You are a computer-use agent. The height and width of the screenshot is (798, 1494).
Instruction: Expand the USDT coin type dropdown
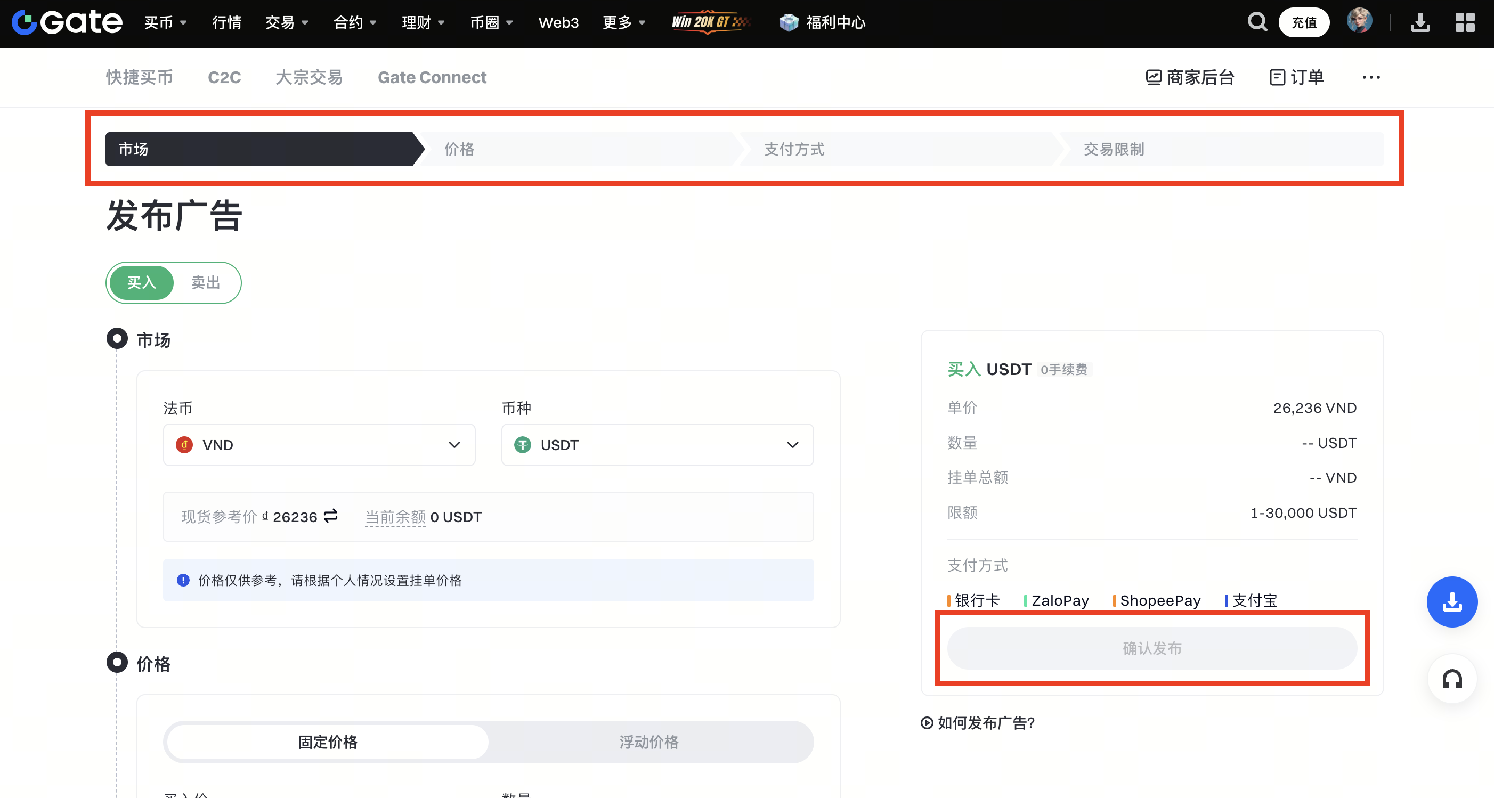[x=657, y=445]
